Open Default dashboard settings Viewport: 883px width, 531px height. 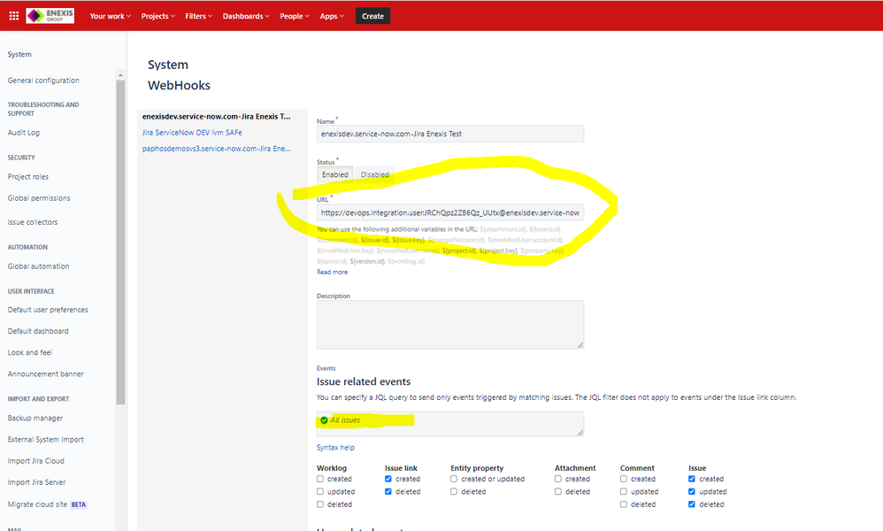38,331
